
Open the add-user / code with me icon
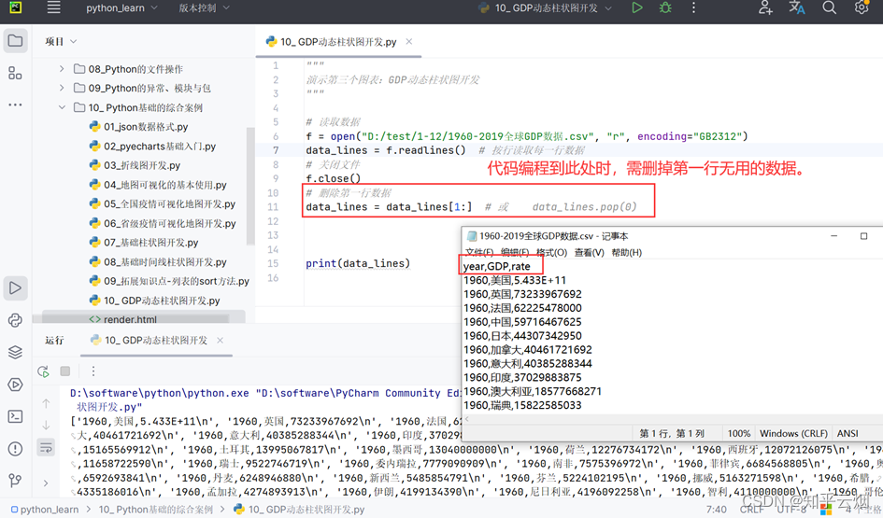tap(764, 7)
